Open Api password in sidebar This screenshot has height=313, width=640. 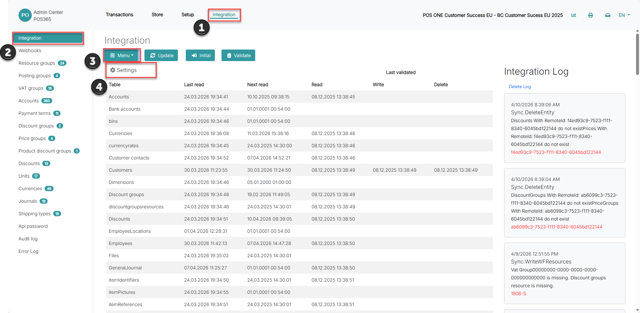pyautogui.click(x=33, y=226)
